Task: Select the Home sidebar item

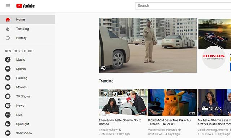Action: [x=27, y=19]
